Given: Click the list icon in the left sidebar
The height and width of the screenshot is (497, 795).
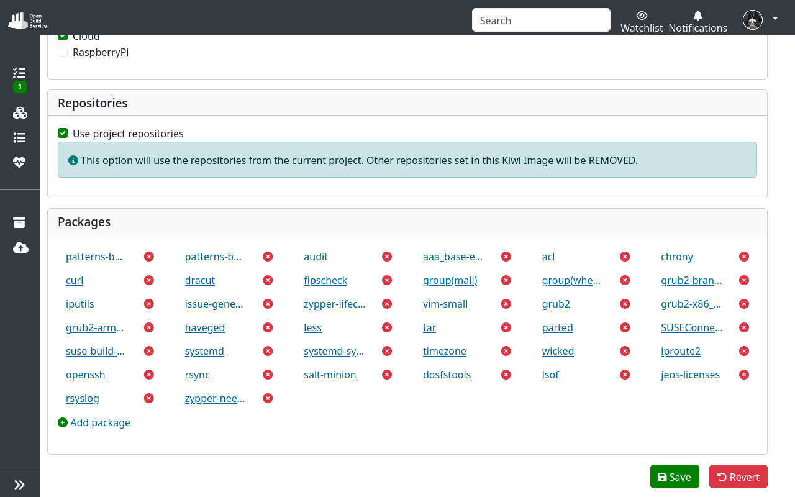Looking at the screenshot, I should point(20,137).
